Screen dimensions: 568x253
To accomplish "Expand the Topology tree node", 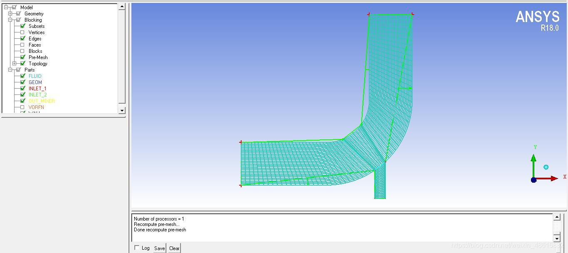I will point(15,64).
